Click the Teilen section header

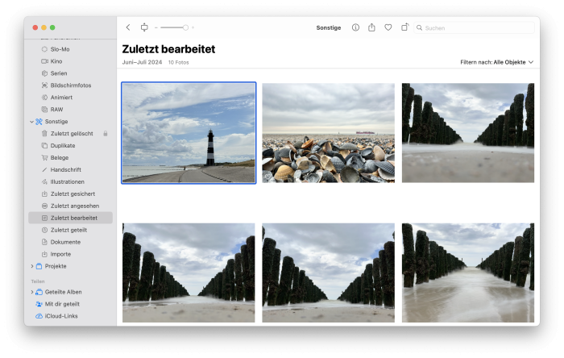(38, 281)
